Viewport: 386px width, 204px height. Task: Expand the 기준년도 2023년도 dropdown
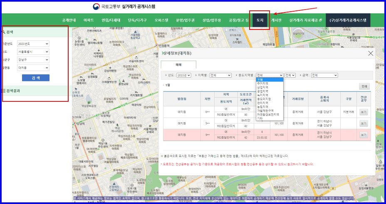pyautogui.click(x=33, y=44)
